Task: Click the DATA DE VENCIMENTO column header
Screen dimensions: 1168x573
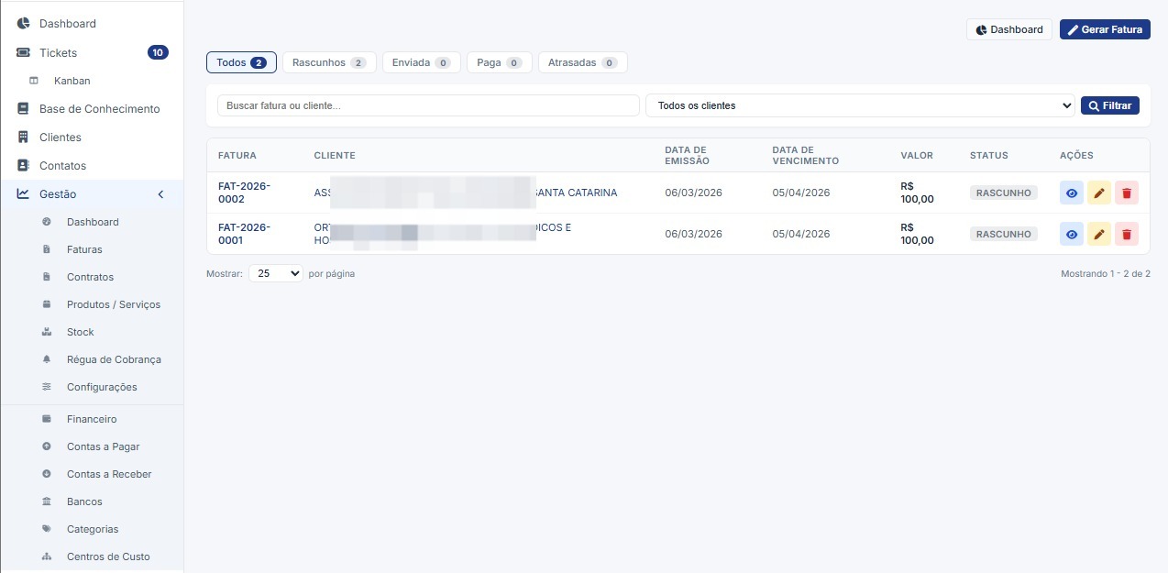Action: coord(805,155)
